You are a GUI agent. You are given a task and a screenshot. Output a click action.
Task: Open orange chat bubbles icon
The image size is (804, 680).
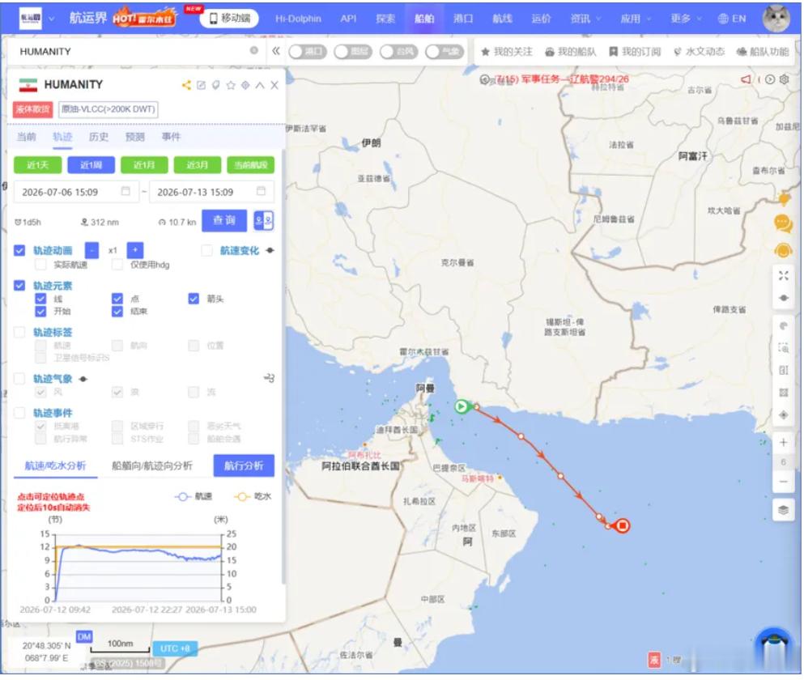pos(783,223)
